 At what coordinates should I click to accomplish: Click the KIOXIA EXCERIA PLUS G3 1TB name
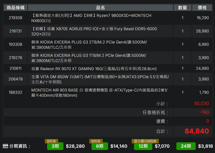click(89, 58)
